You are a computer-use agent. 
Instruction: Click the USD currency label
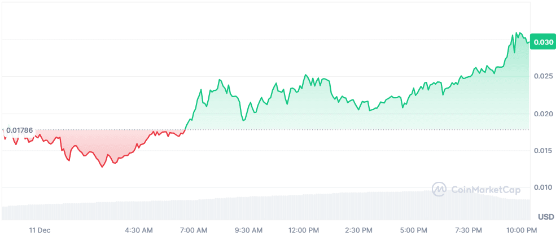(545, 217)
